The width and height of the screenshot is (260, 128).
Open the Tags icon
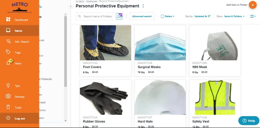coord(8,52)
